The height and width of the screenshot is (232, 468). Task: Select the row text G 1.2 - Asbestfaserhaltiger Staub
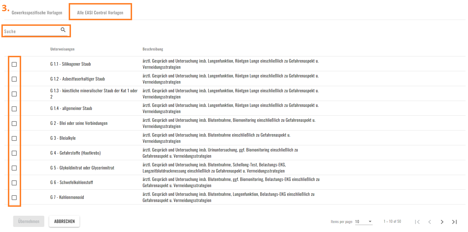[78, 79]
